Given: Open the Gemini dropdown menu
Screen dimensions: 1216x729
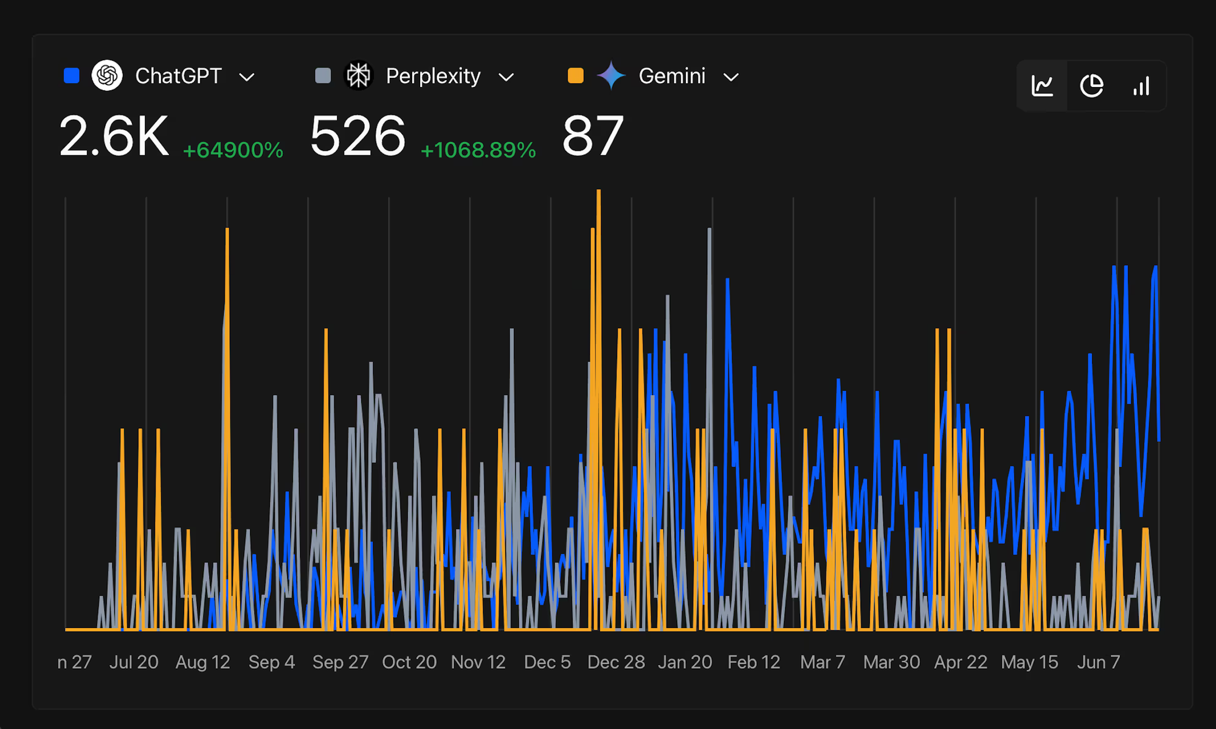Looking at the screenshot, I should click(x=731, y=77).
